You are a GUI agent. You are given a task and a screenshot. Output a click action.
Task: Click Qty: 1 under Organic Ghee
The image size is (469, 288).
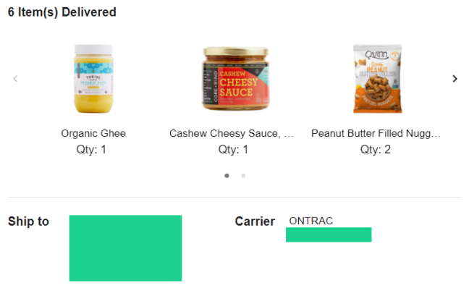(x=91, y=149)
